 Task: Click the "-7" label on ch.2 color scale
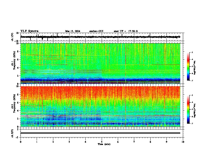tap(192, 124)
